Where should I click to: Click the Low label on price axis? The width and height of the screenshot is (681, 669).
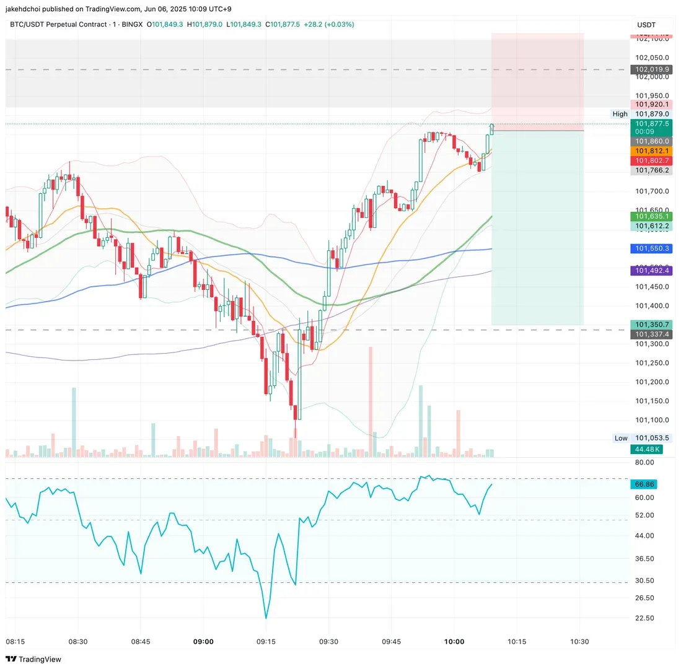click(621, 438)
